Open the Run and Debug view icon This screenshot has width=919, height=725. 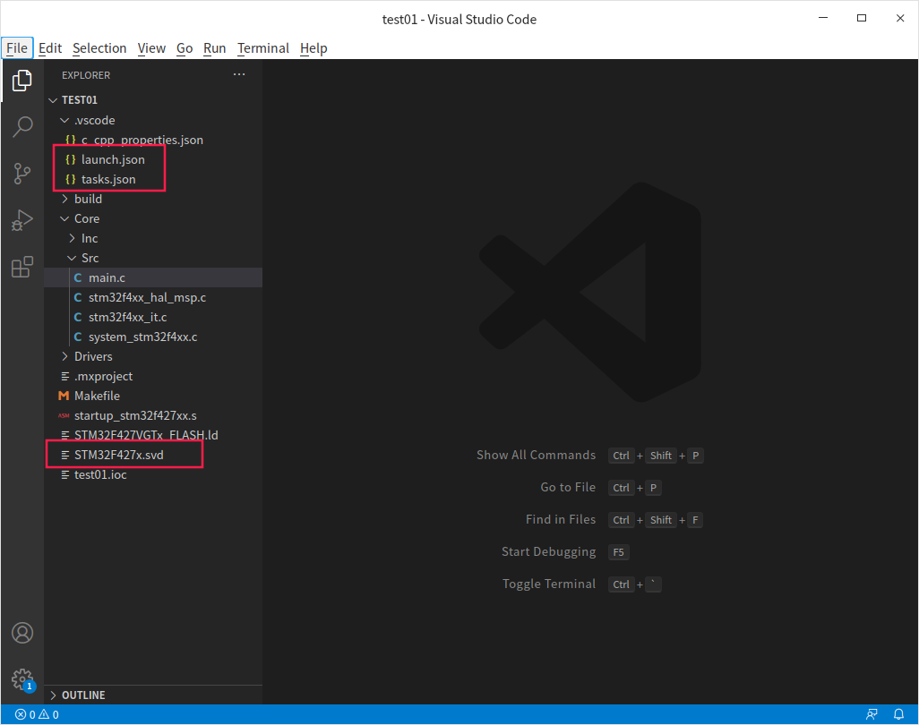click(22, 221)
